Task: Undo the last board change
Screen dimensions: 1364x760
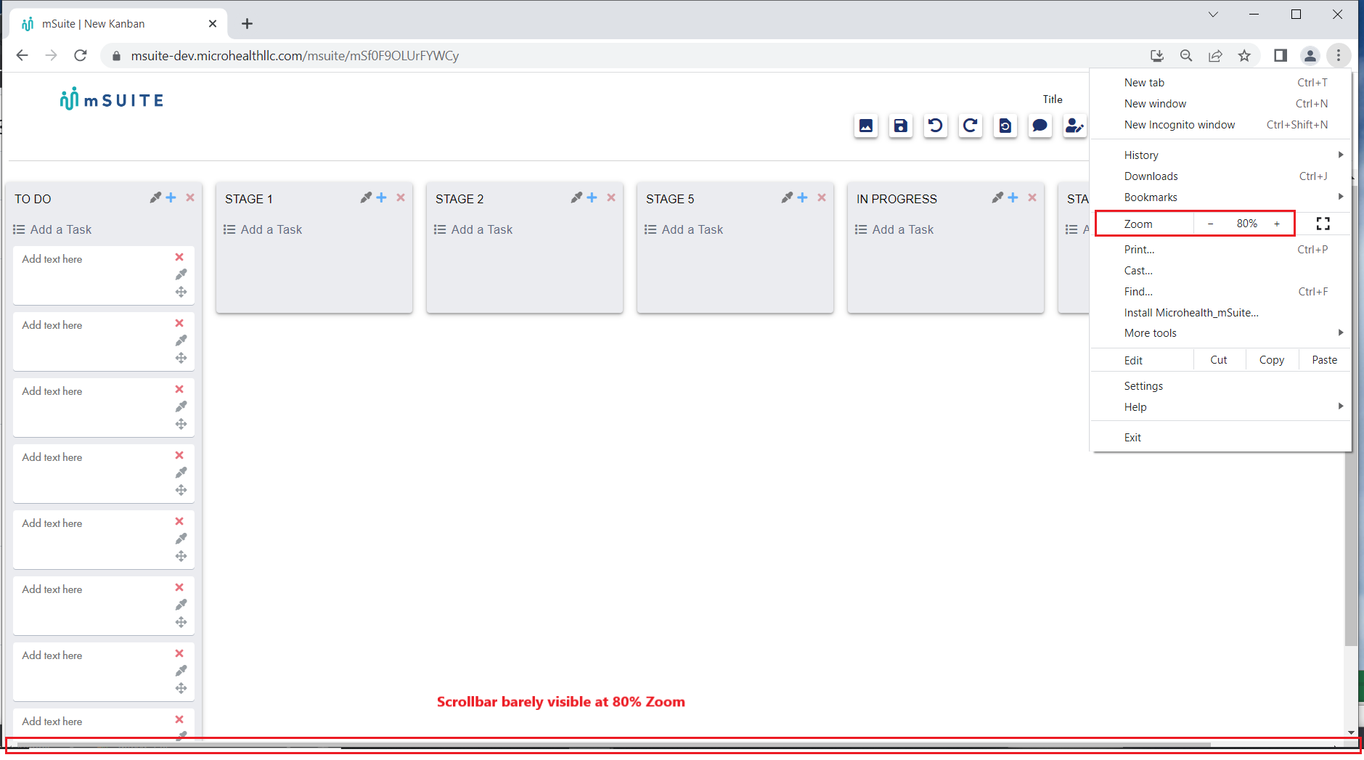Action: [x=935, y=126]
